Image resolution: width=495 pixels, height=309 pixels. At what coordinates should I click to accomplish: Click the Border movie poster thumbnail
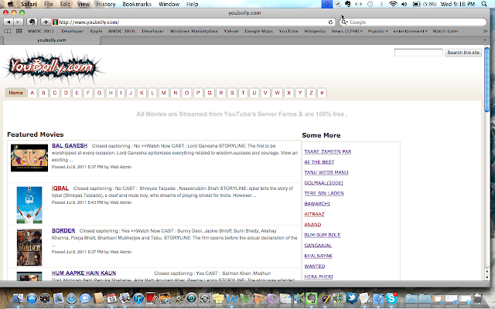29,247
